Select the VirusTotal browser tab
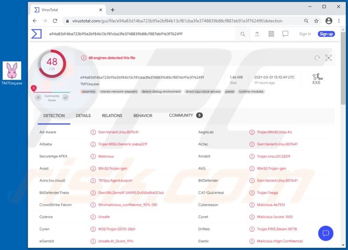 point(68,10)
